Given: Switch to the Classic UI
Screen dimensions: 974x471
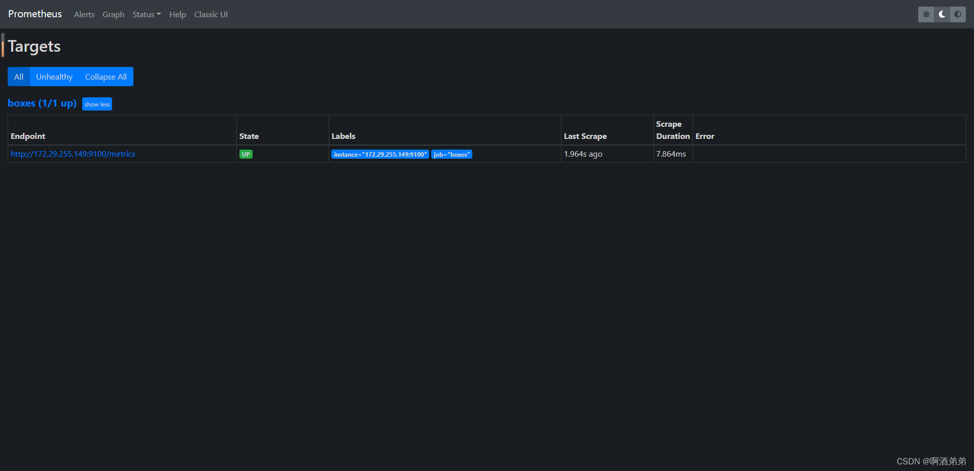Looking at the screenshot, I should pyautogui.click(x=211, y=14).
